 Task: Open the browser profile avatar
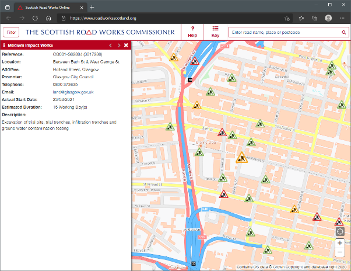[x=328, y=18]
